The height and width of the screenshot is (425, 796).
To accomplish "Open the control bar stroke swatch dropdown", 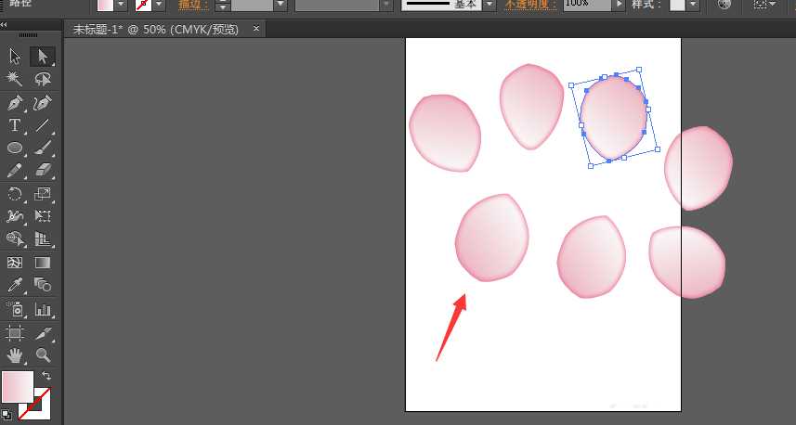I will point(159,4).
